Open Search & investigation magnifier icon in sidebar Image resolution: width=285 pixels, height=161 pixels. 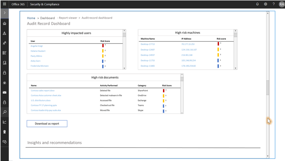pos(5,112)
